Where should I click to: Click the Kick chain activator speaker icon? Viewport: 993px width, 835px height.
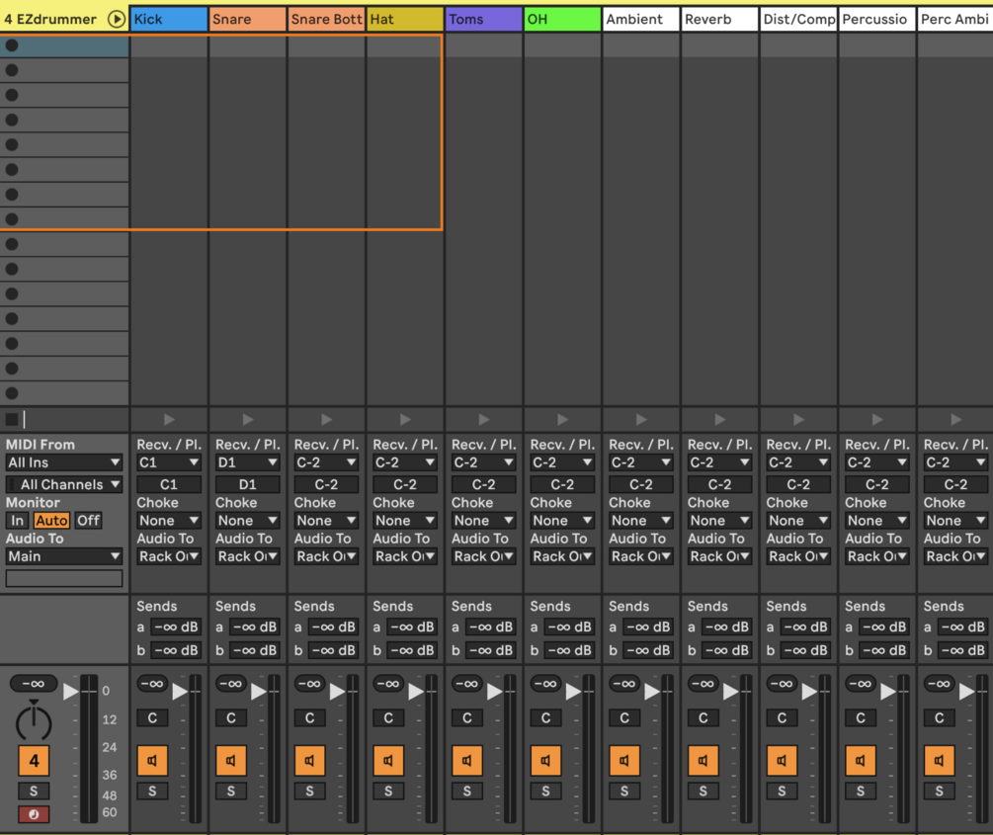pos(152,760)
